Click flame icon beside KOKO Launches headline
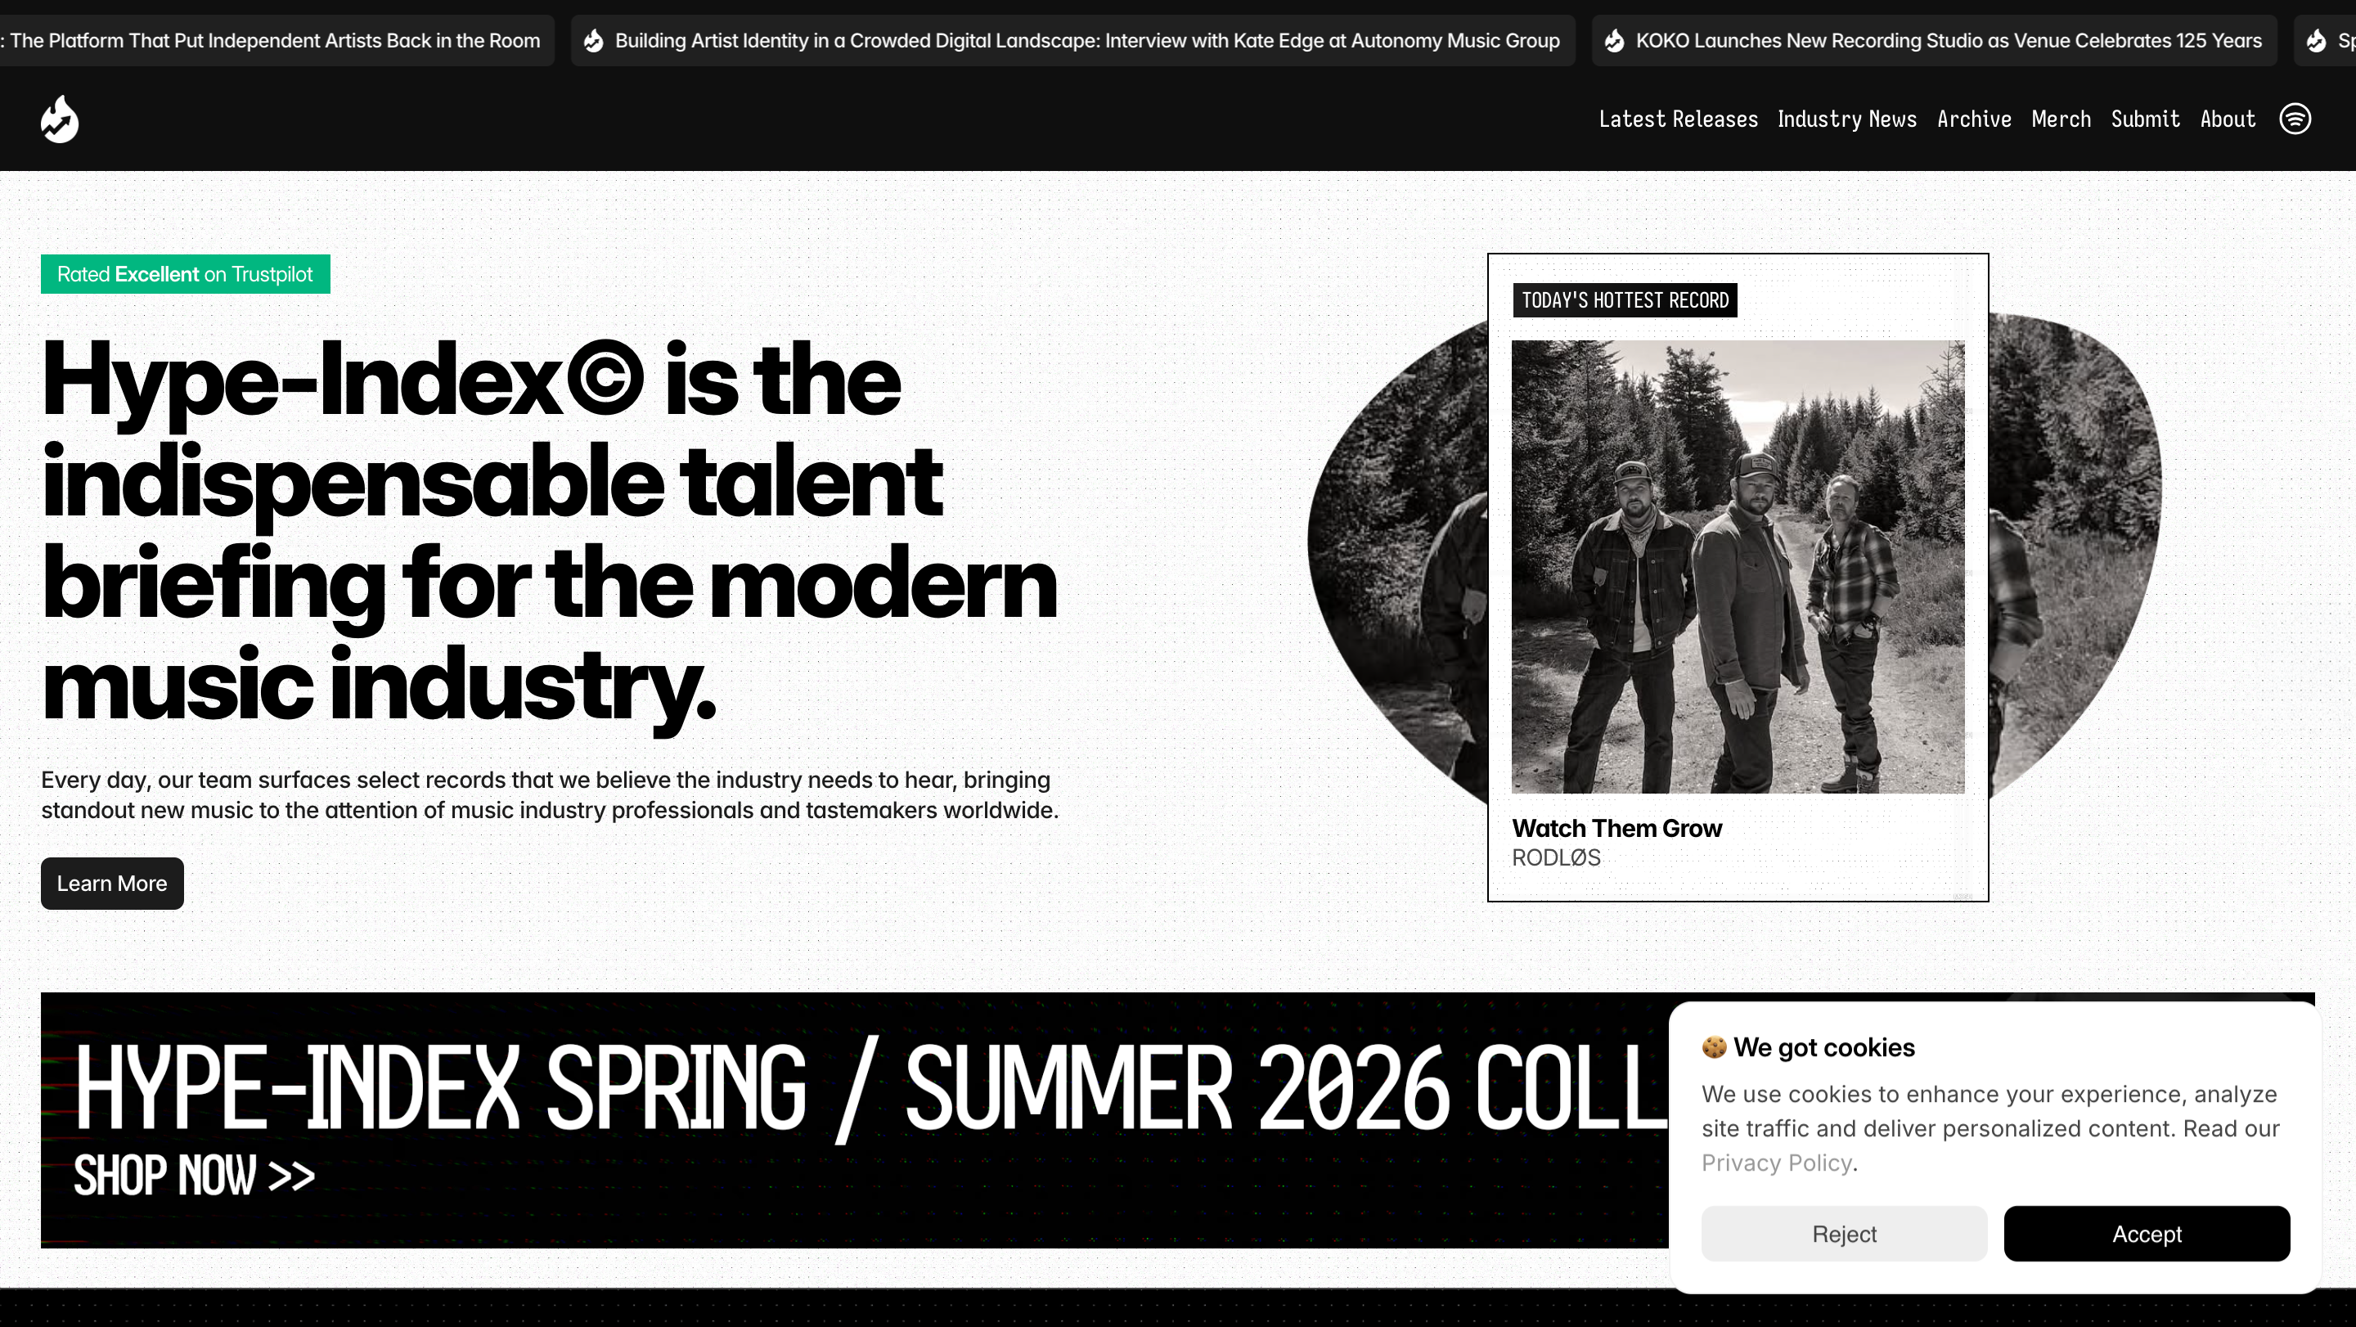Viewport: 2356px width, 1327px height. pyautogui.click(x=1614, y=41)
